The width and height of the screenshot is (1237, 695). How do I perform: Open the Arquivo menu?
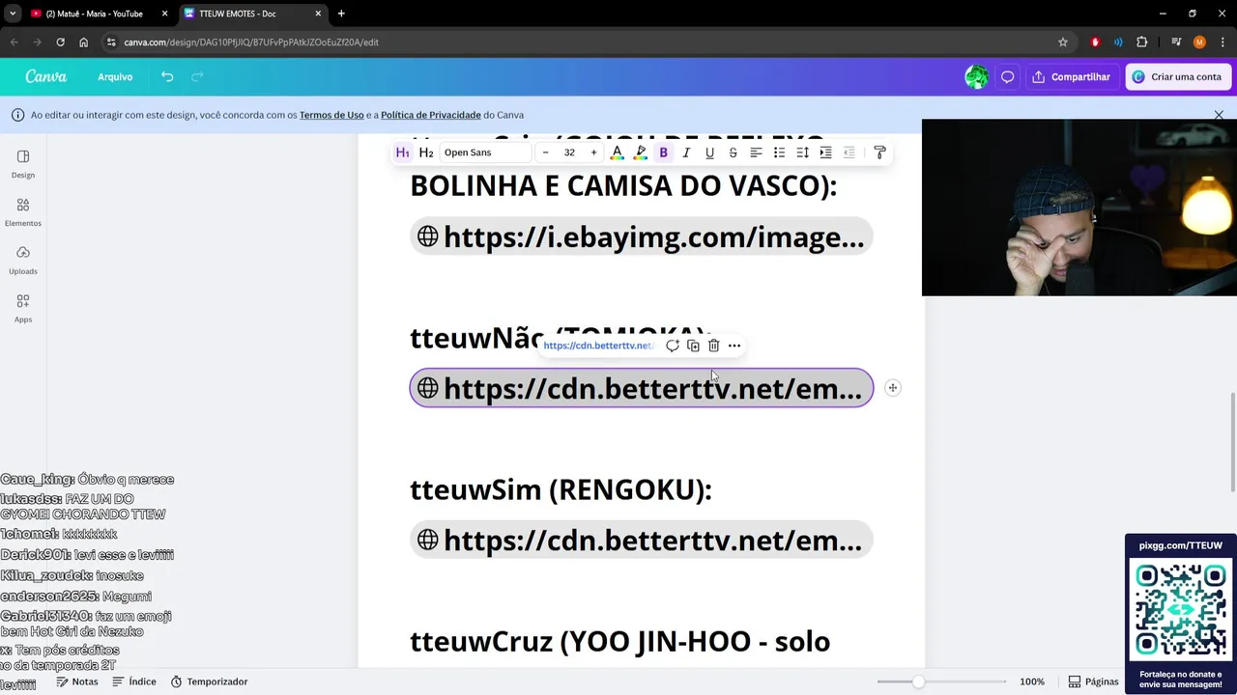tap(115, 77)
